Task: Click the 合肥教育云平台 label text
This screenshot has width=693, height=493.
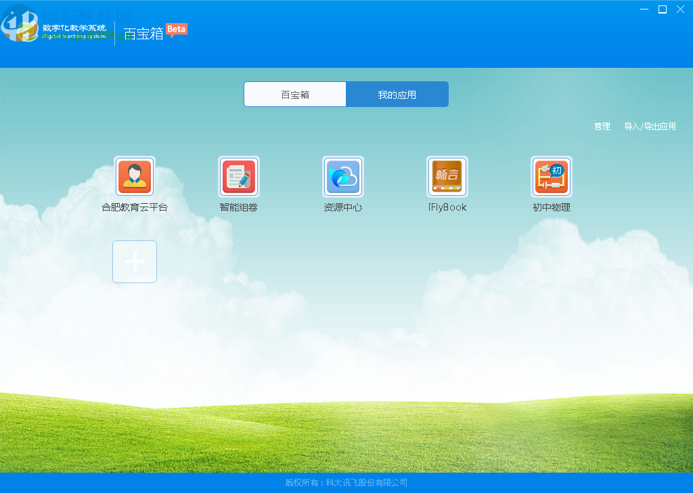Action: point(135,207)
